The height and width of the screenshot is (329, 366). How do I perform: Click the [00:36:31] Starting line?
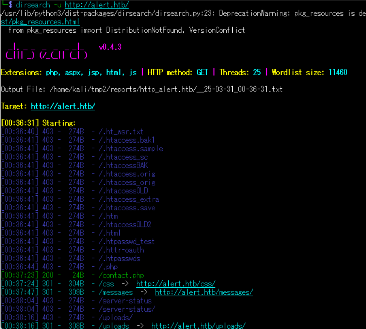click(x=38, y=123)
